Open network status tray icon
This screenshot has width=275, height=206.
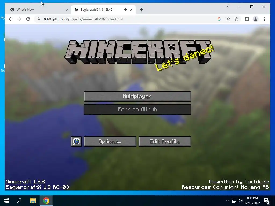pyautogui.click(x=234, y=201)
